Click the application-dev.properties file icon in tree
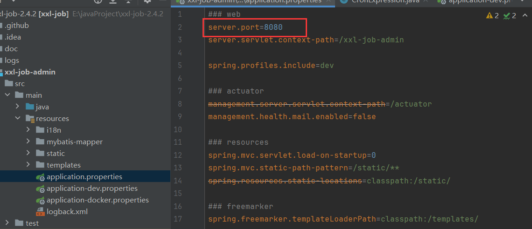This screenshot has height=229, width=532. pyautogui.click(x=41, y=189)
